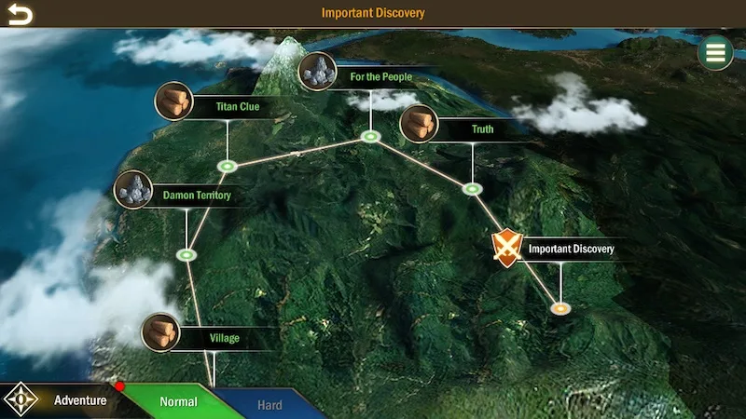Tap the Adventure compass emblem icon

(x=21, y=400)
